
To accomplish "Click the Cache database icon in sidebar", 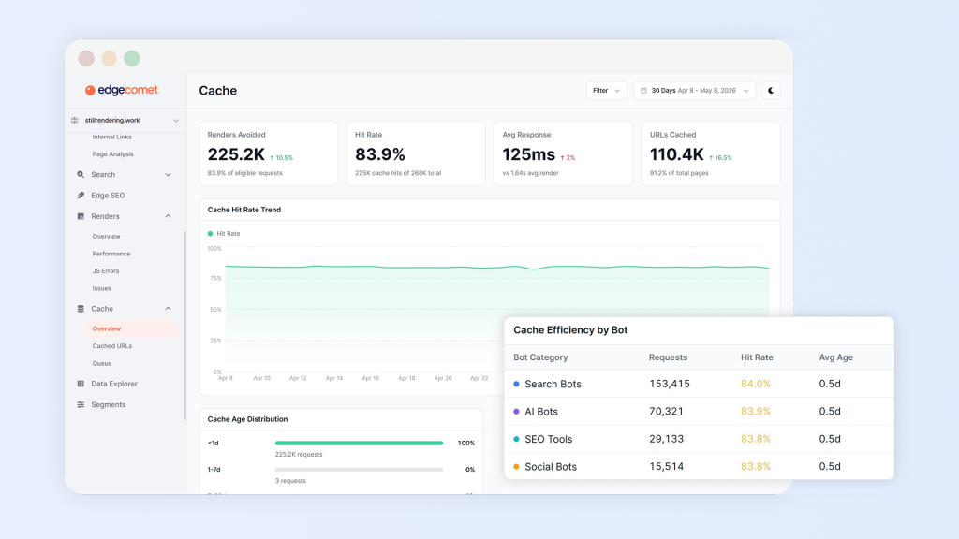I will (x=81, y=309).
